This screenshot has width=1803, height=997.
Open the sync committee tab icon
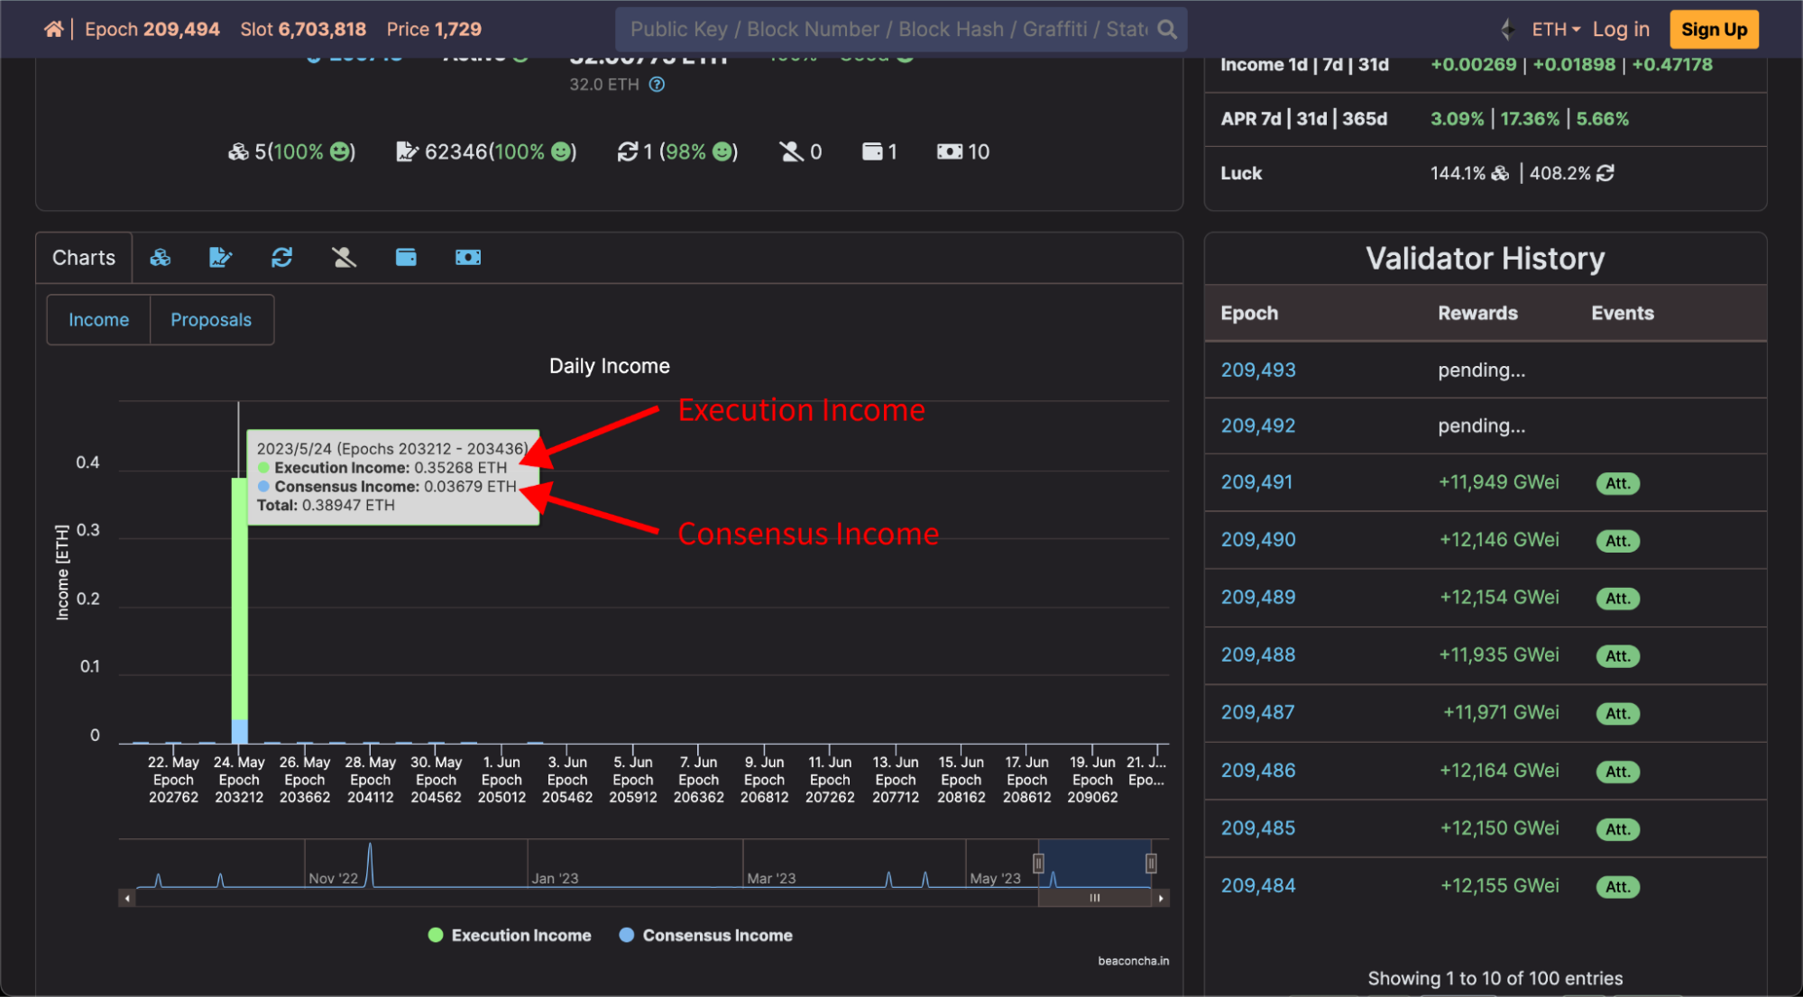click(x=281, y=258)
